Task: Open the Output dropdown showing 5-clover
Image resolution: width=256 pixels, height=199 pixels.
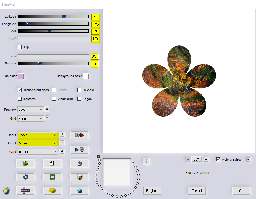Action: [x=38, y=143]
